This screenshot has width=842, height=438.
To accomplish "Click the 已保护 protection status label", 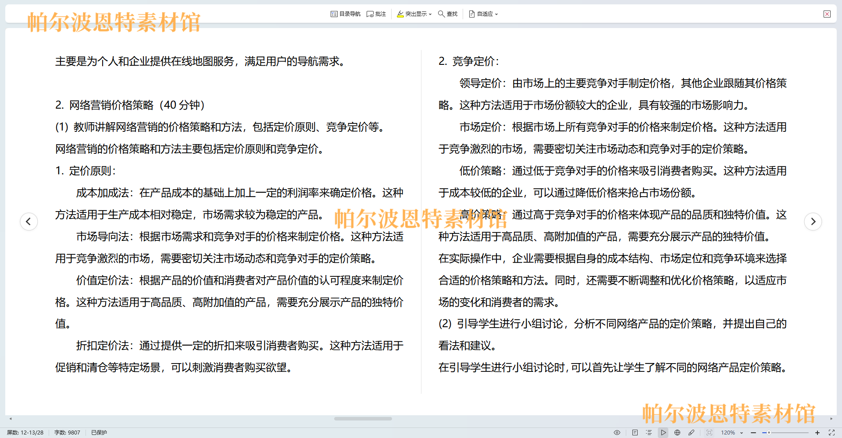I will [x=99, y=432].
